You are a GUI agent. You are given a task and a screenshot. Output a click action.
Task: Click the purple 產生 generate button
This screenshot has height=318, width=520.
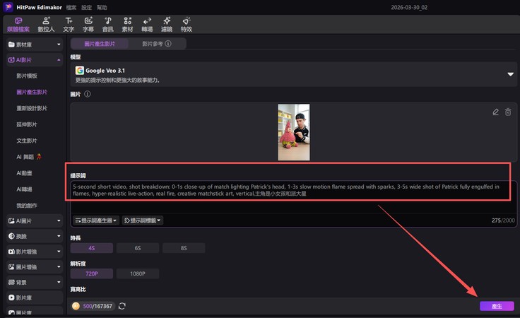497,306
